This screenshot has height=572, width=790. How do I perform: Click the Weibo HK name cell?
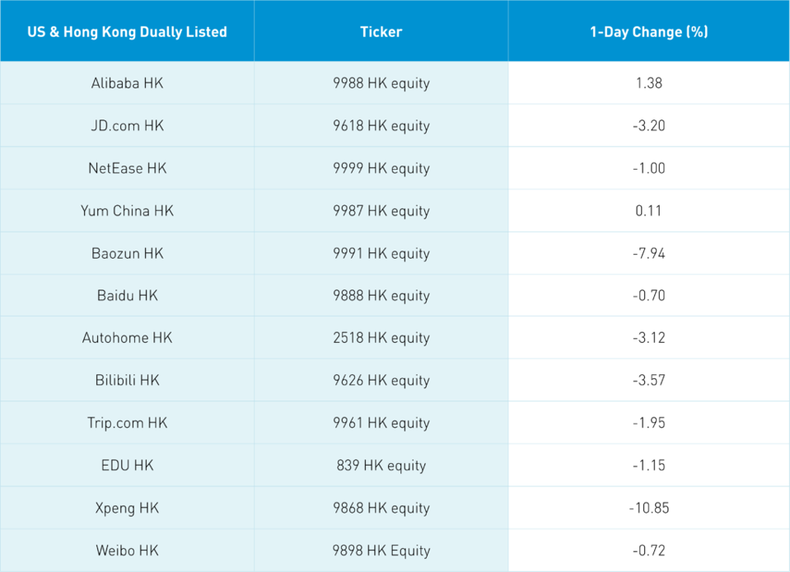127,551
